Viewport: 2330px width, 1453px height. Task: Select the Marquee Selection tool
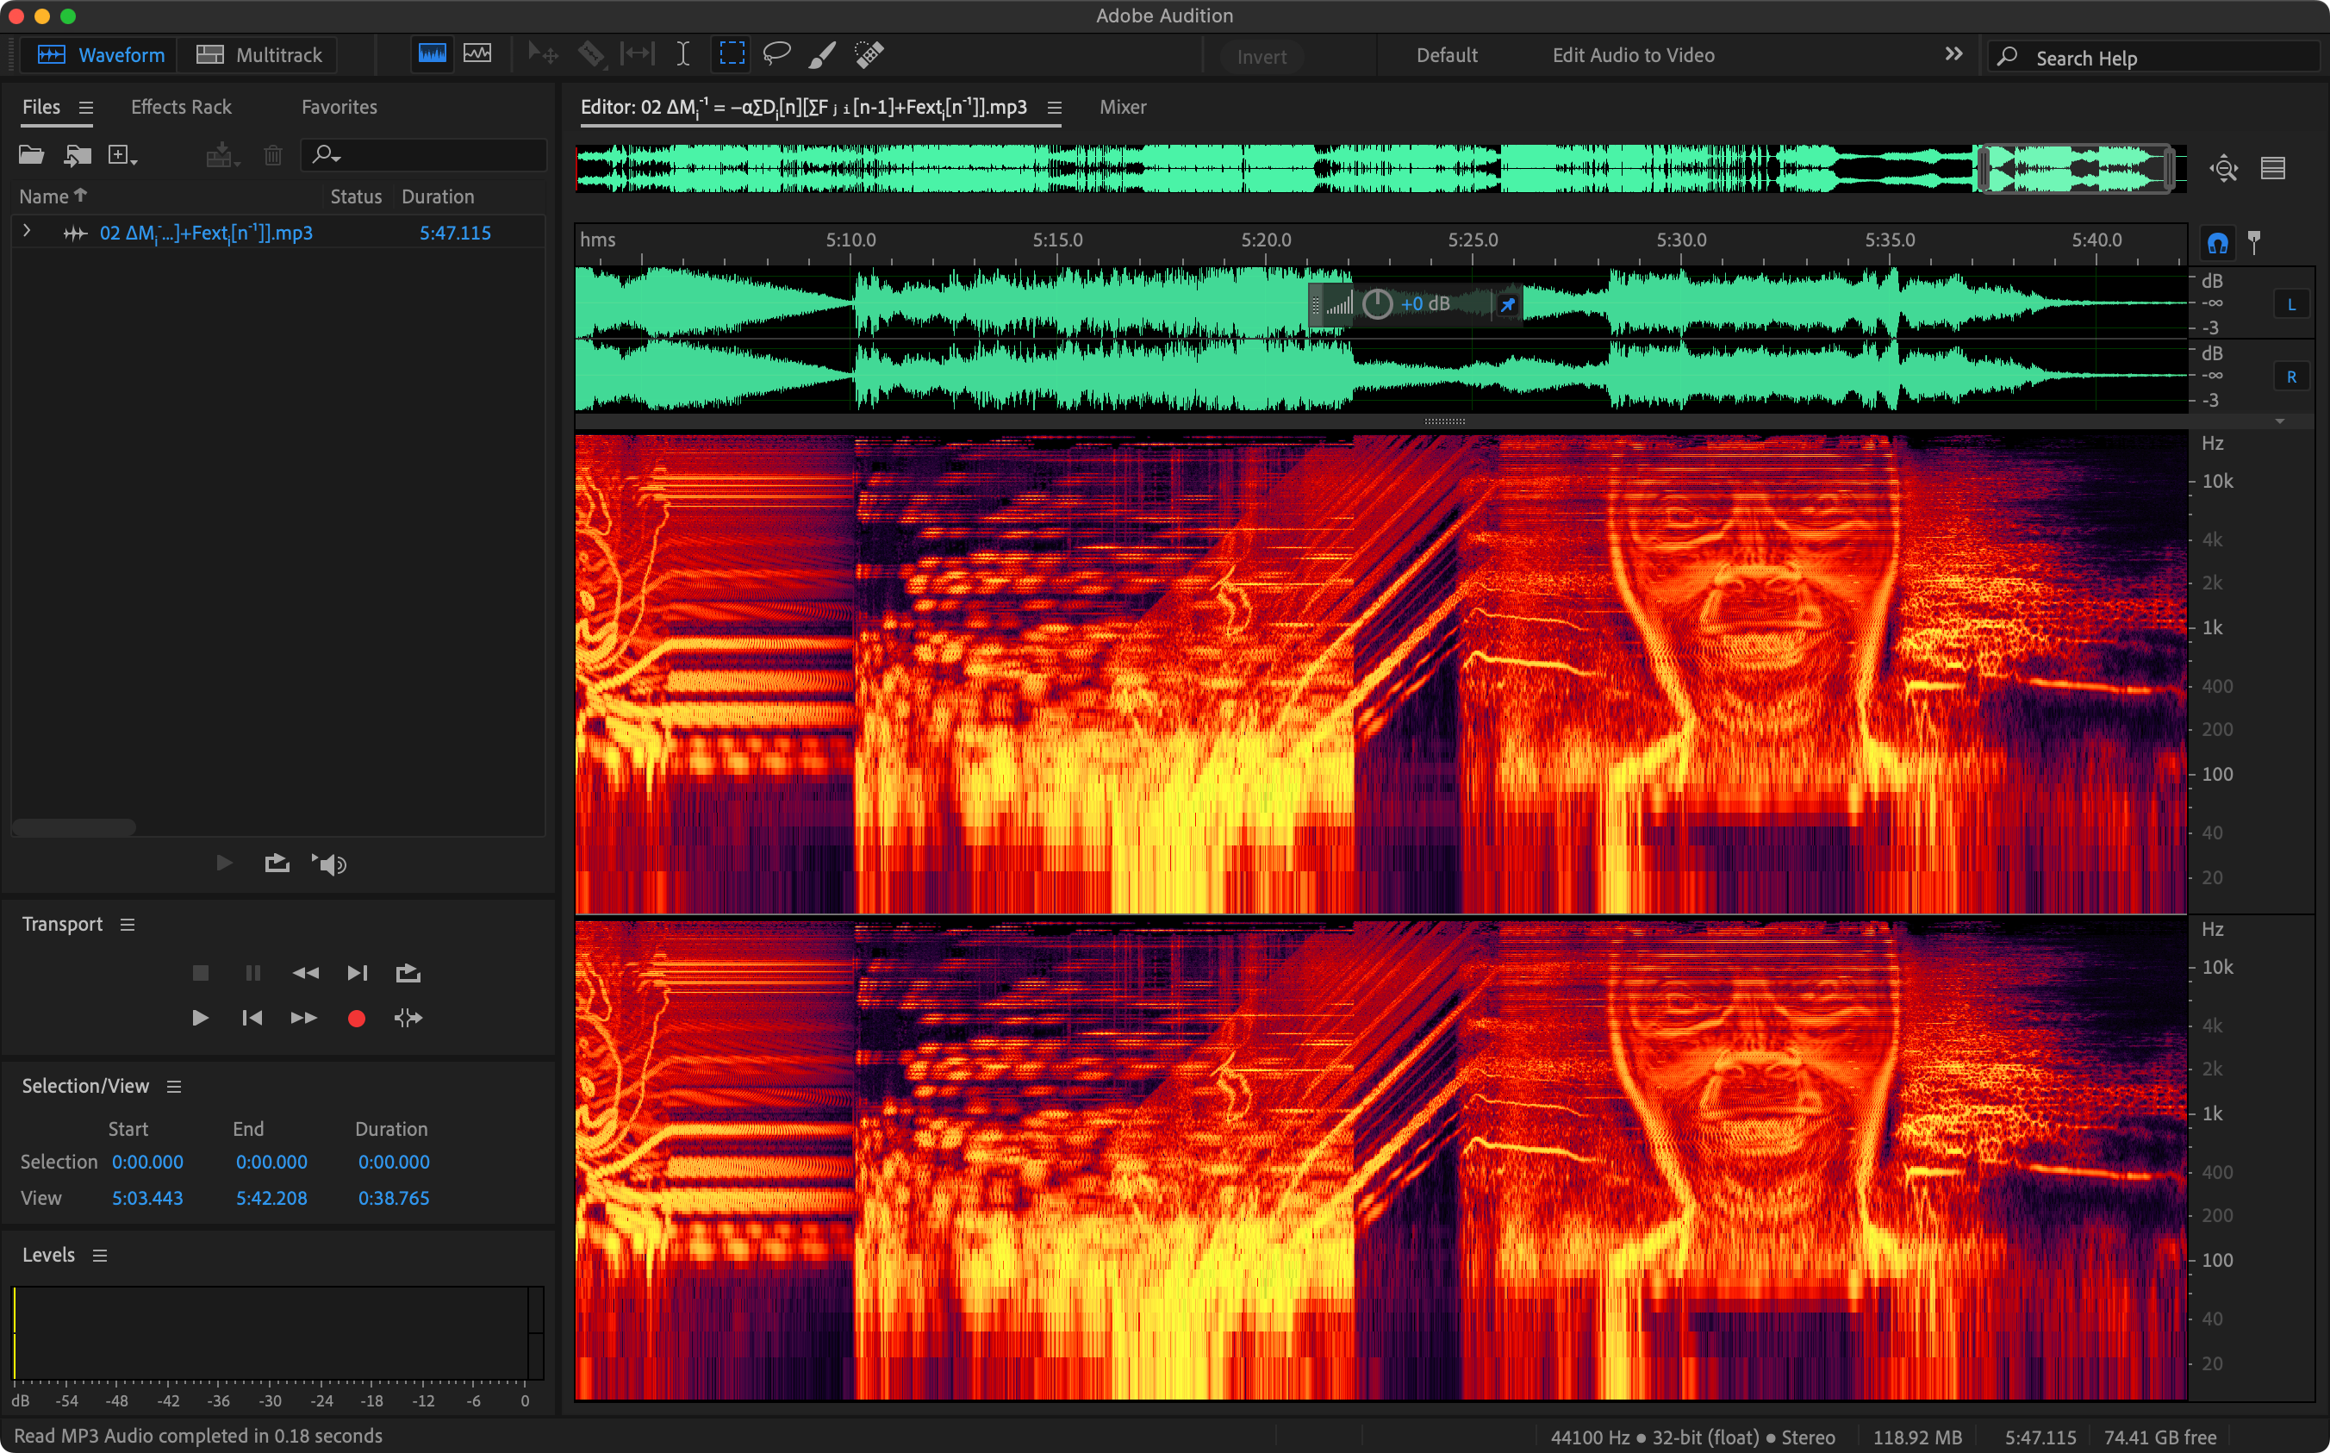732,53
